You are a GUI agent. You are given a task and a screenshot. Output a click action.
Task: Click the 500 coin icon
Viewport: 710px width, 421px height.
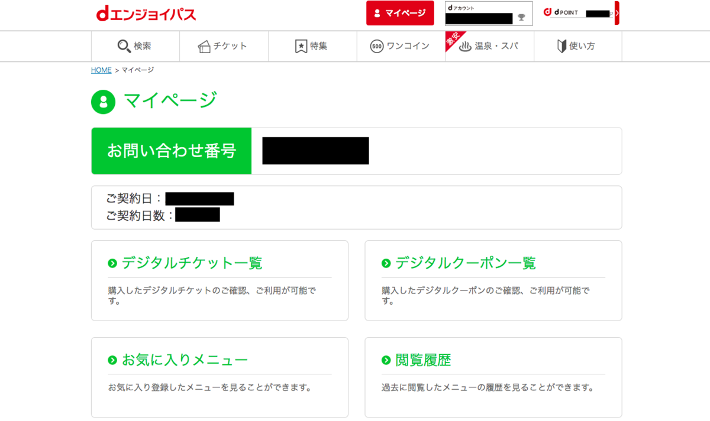(377, 47)
